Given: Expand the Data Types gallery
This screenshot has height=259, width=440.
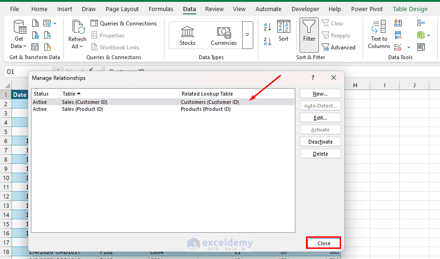Looking at the screenshot, I should click(x=248, y=35).
